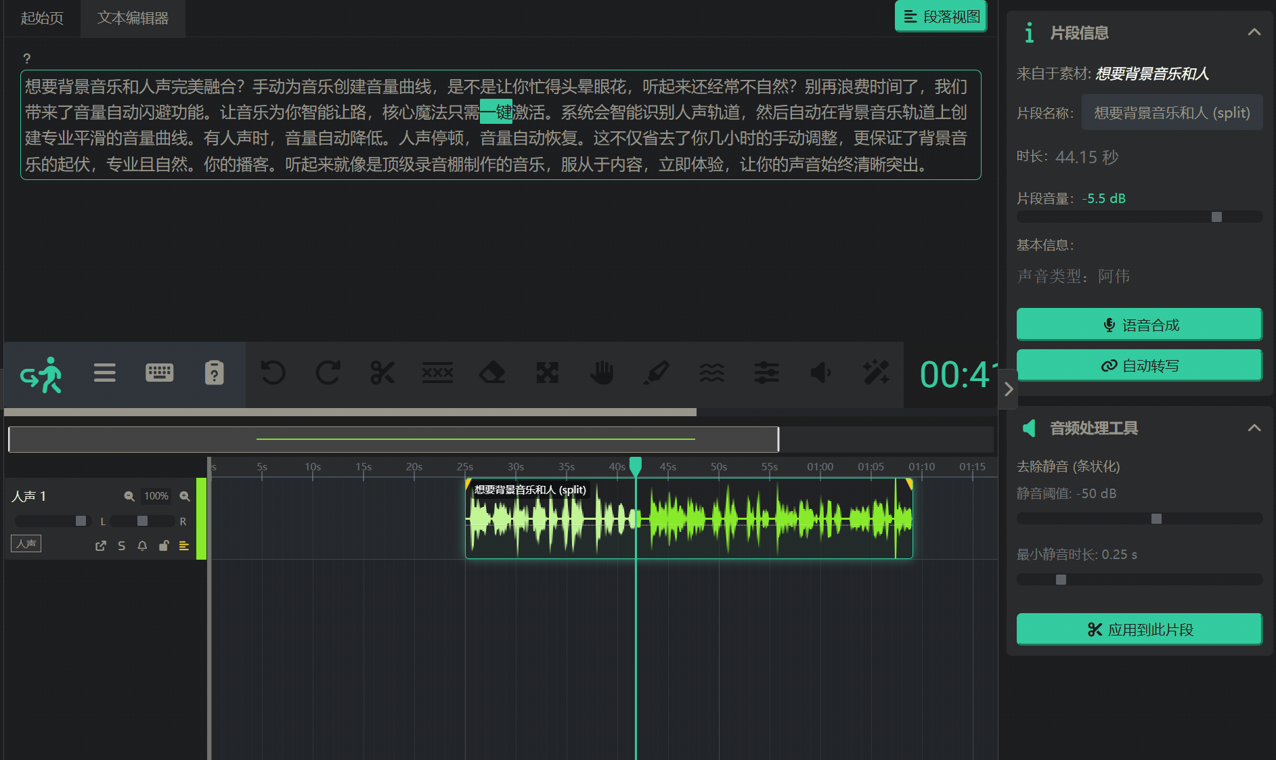Expand side panel with right chevron arrow

tap(1008, 389)
